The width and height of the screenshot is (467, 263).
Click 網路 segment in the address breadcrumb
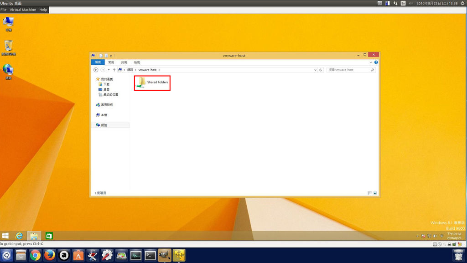pos(130,70)
